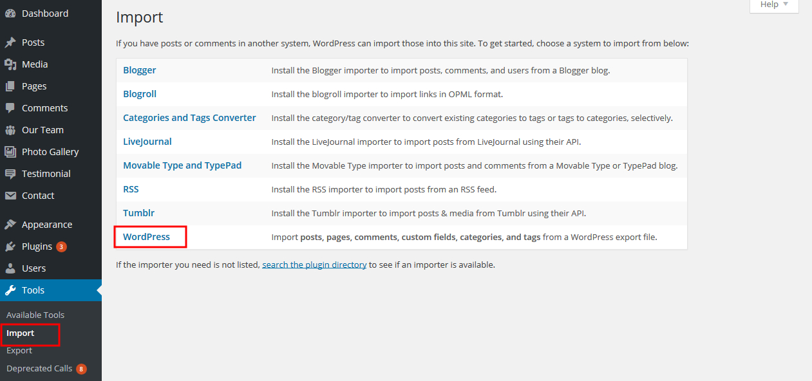
Task: Open Available Tools submenu item
Action: pos(35,315)
